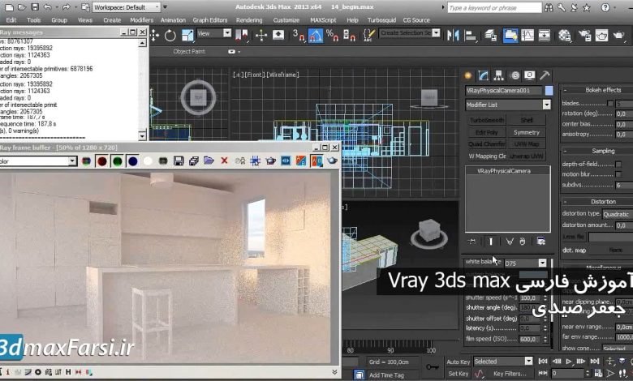633x381 pixels.
Task: Enable motion blur checkbox
Action: tap(618, 174)
